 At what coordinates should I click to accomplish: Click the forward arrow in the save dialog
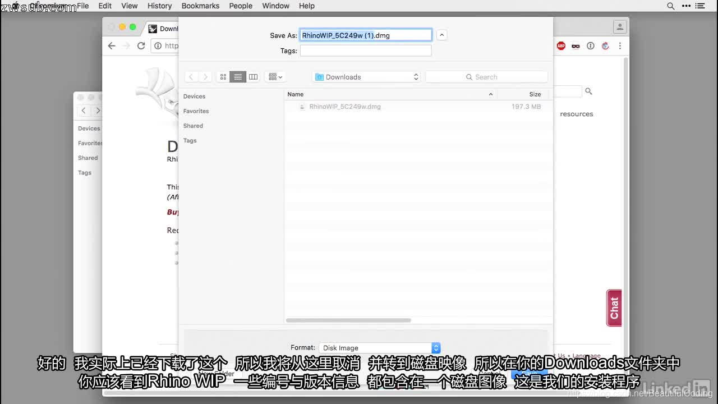pyautogui.click(x=205, y=77)
